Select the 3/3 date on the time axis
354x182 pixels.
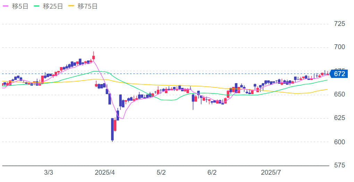pos(49,173)
